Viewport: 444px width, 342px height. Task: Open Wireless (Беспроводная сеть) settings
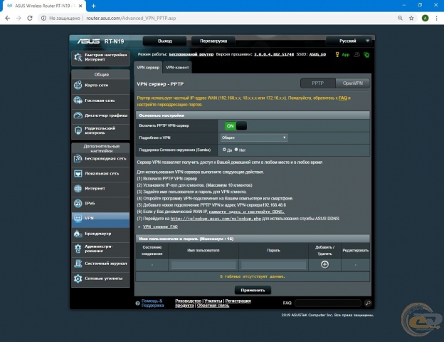(100, 158)
